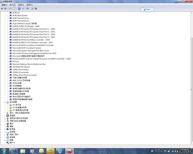Click the Windows Start orb
The height and width of the screenshot is (154, 193).
pyautogui.click(x=4, y=151)
